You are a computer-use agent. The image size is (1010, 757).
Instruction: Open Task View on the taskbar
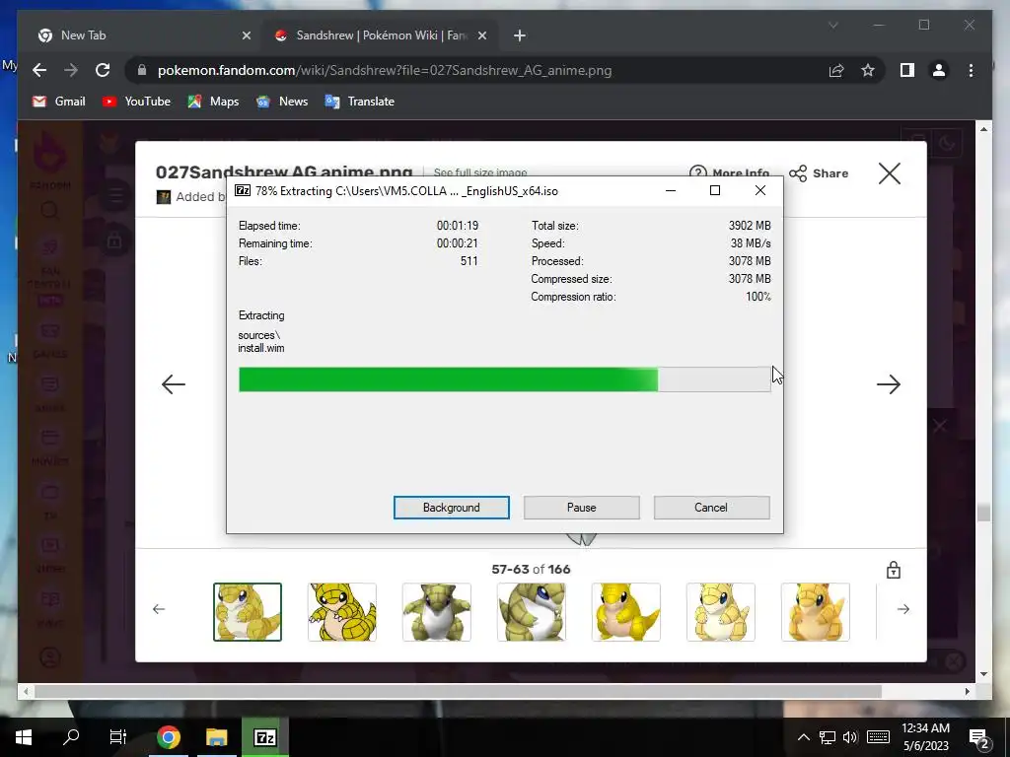pos(118,737)
